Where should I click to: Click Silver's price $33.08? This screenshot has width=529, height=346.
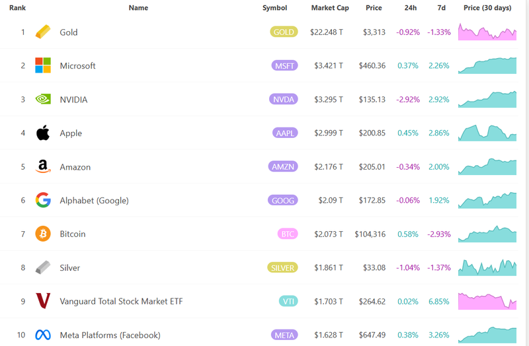pyautogui.click(x=374, y=268)
